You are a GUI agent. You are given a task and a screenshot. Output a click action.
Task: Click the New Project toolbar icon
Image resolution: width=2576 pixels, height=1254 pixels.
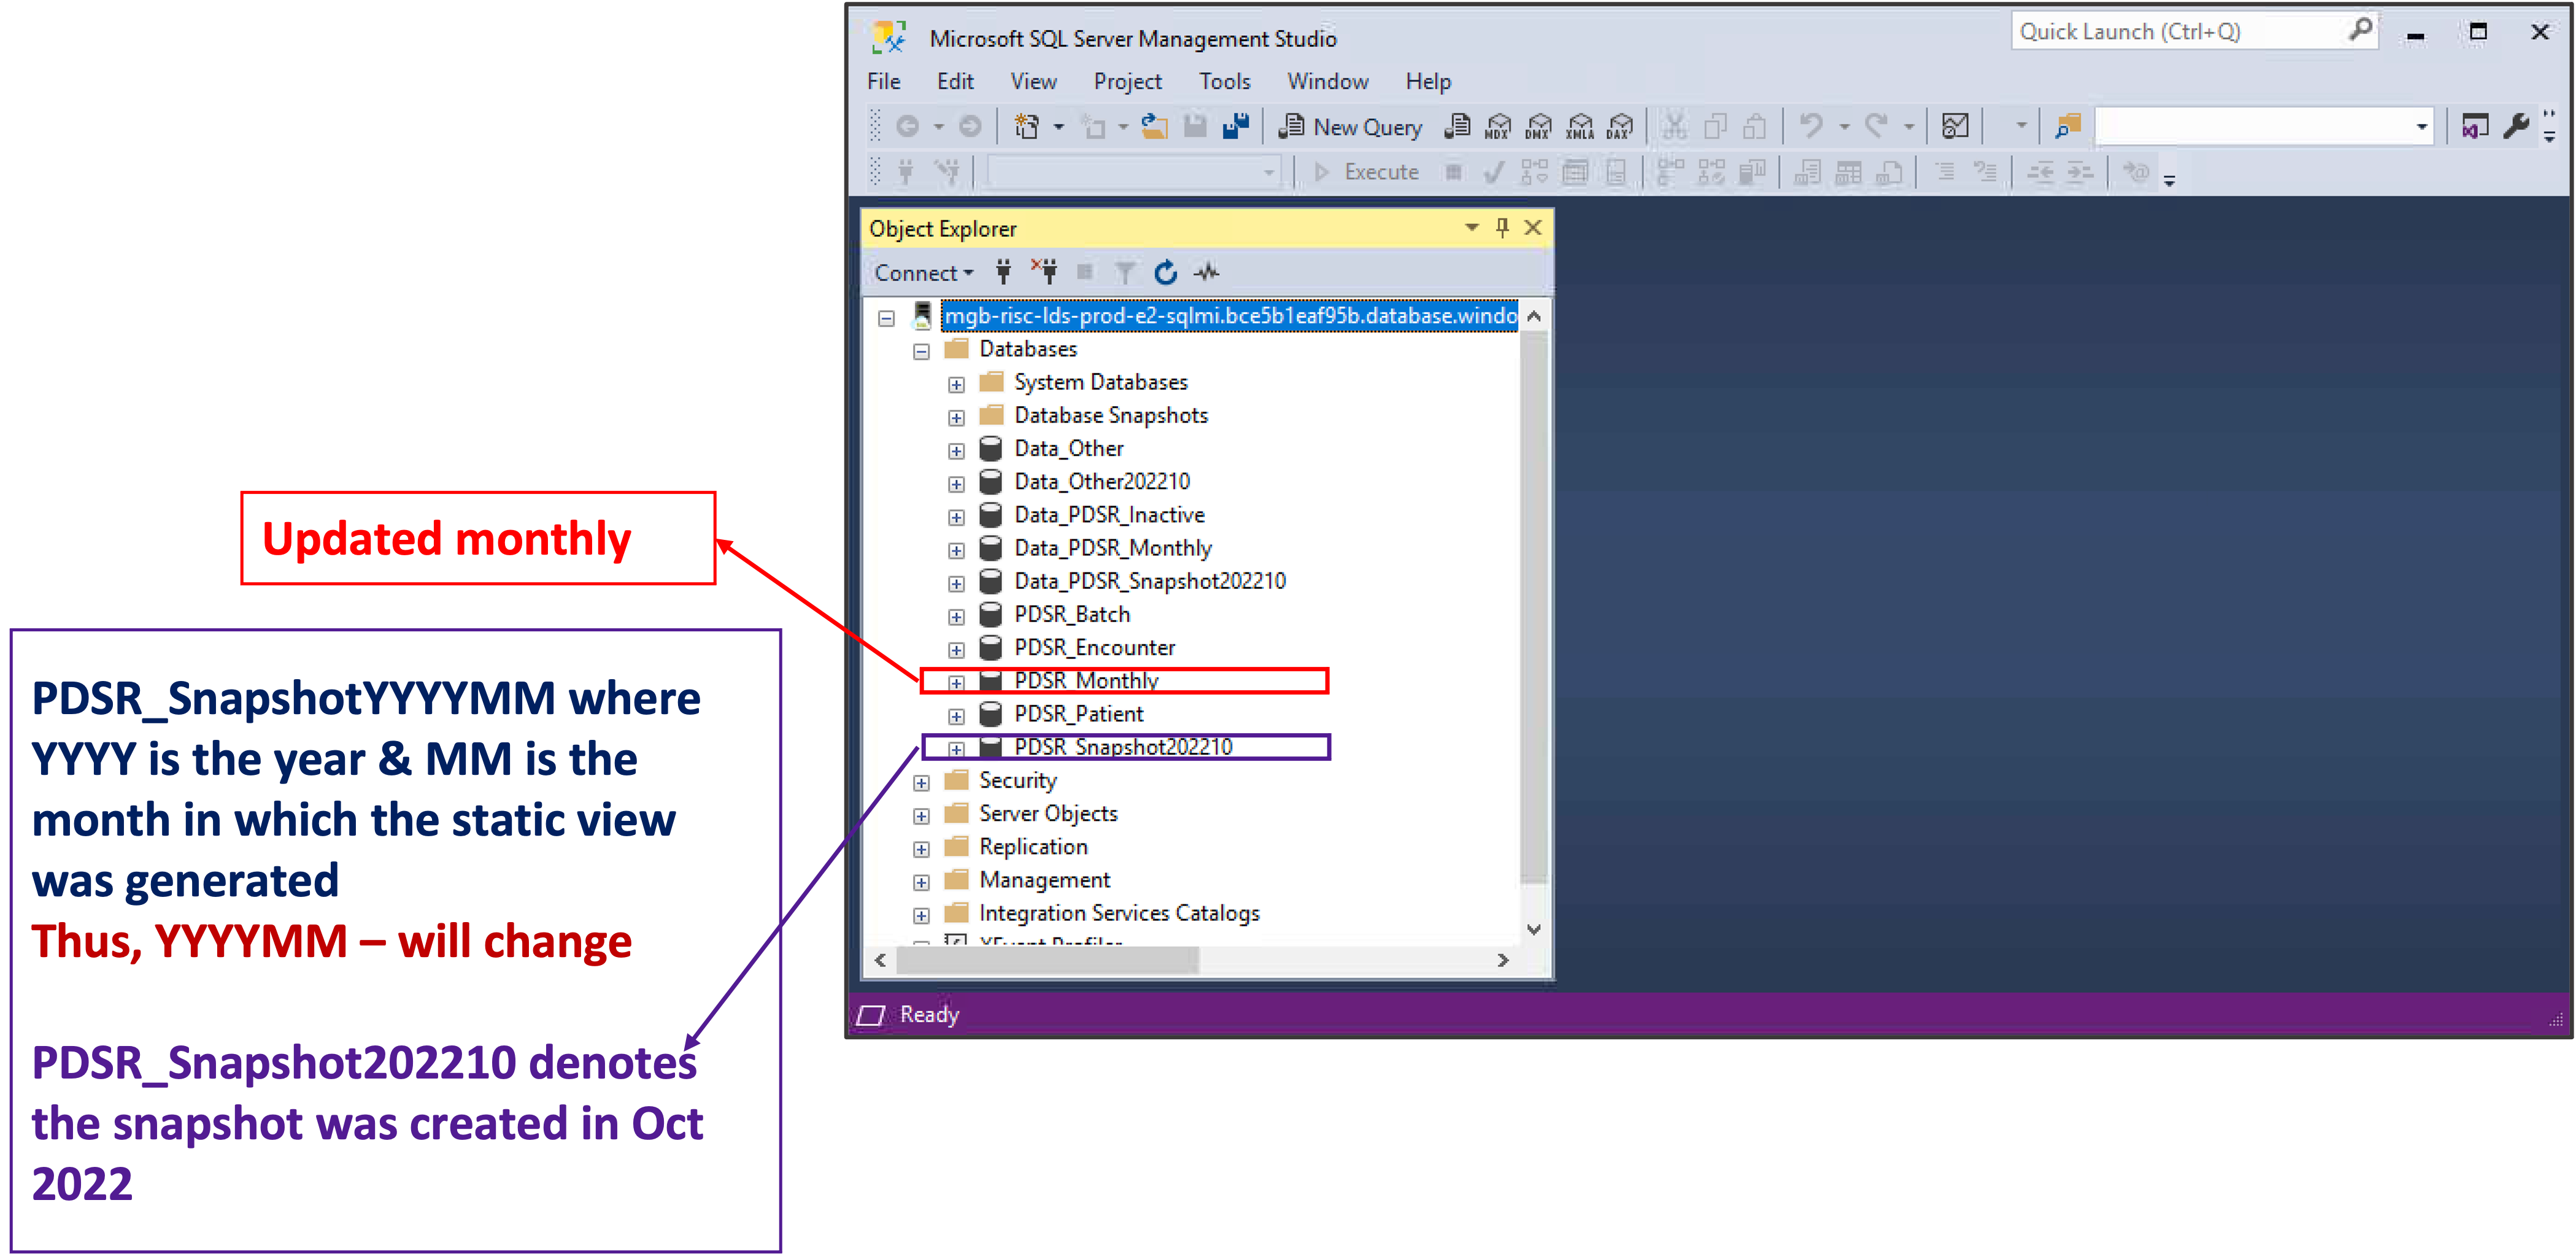coord(1027,127)
